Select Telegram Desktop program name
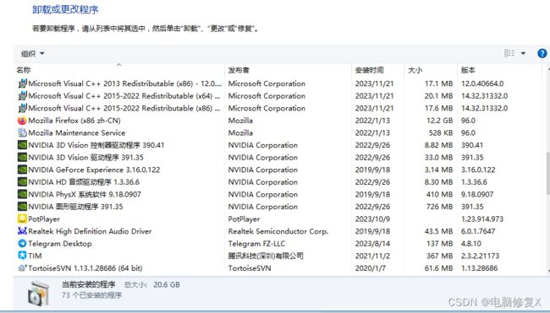Image resolution: width=550 pixels, height=313 pixels. (x=59, y=244)
